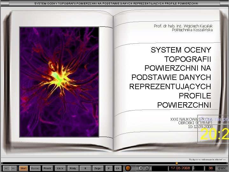Click the 0 counter button
229x172 pixels.
[86, 168]
